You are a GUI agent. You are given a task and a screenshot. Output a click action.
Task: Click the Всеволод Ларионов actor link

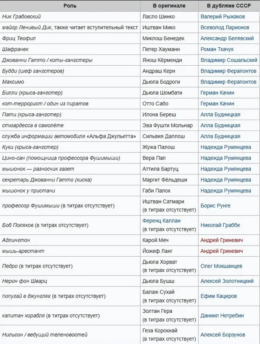224,28
